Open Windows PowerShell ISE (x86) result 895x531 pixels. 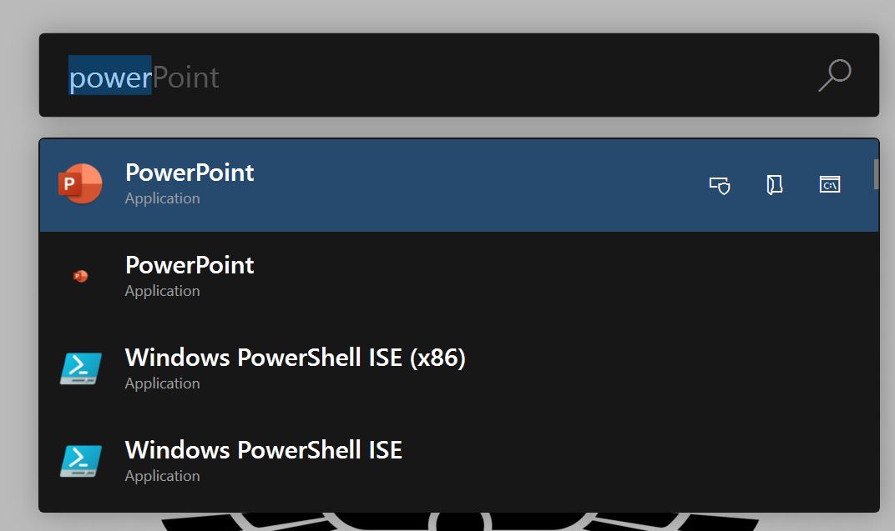tap(459, 370)
